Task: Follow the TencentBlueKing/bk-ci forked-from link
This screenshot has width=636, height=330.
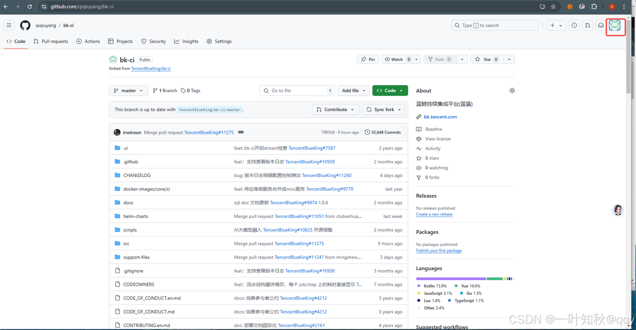Action: click(x=151, y=69)
